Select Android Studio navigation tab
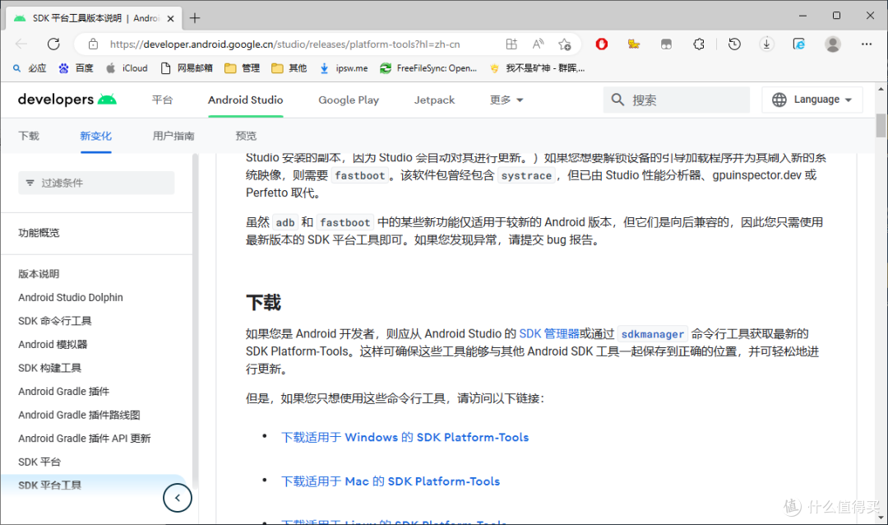888x525 pixels. (245, 100)
